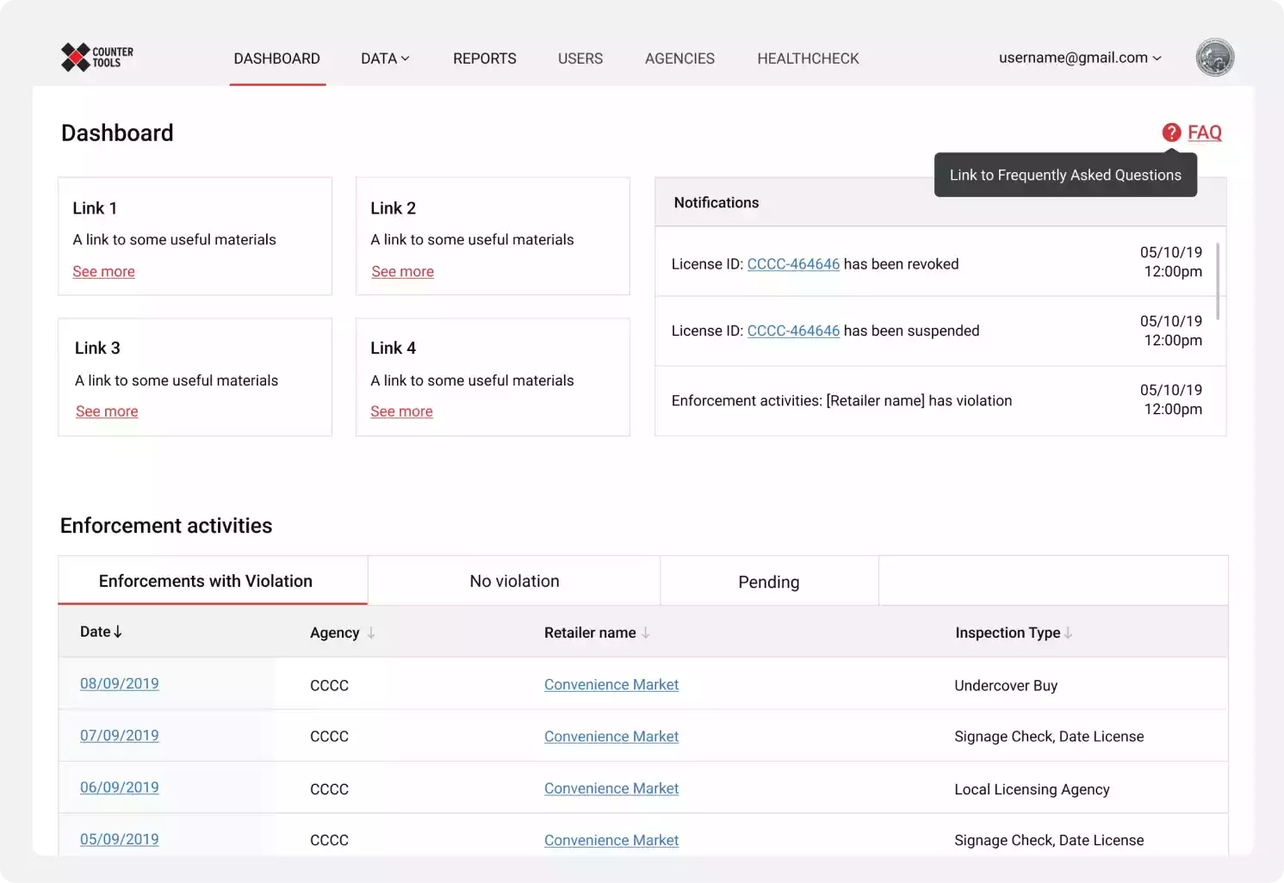Sort the Agency column arrow
The image size is (1284, 883).
coord(371,633)
